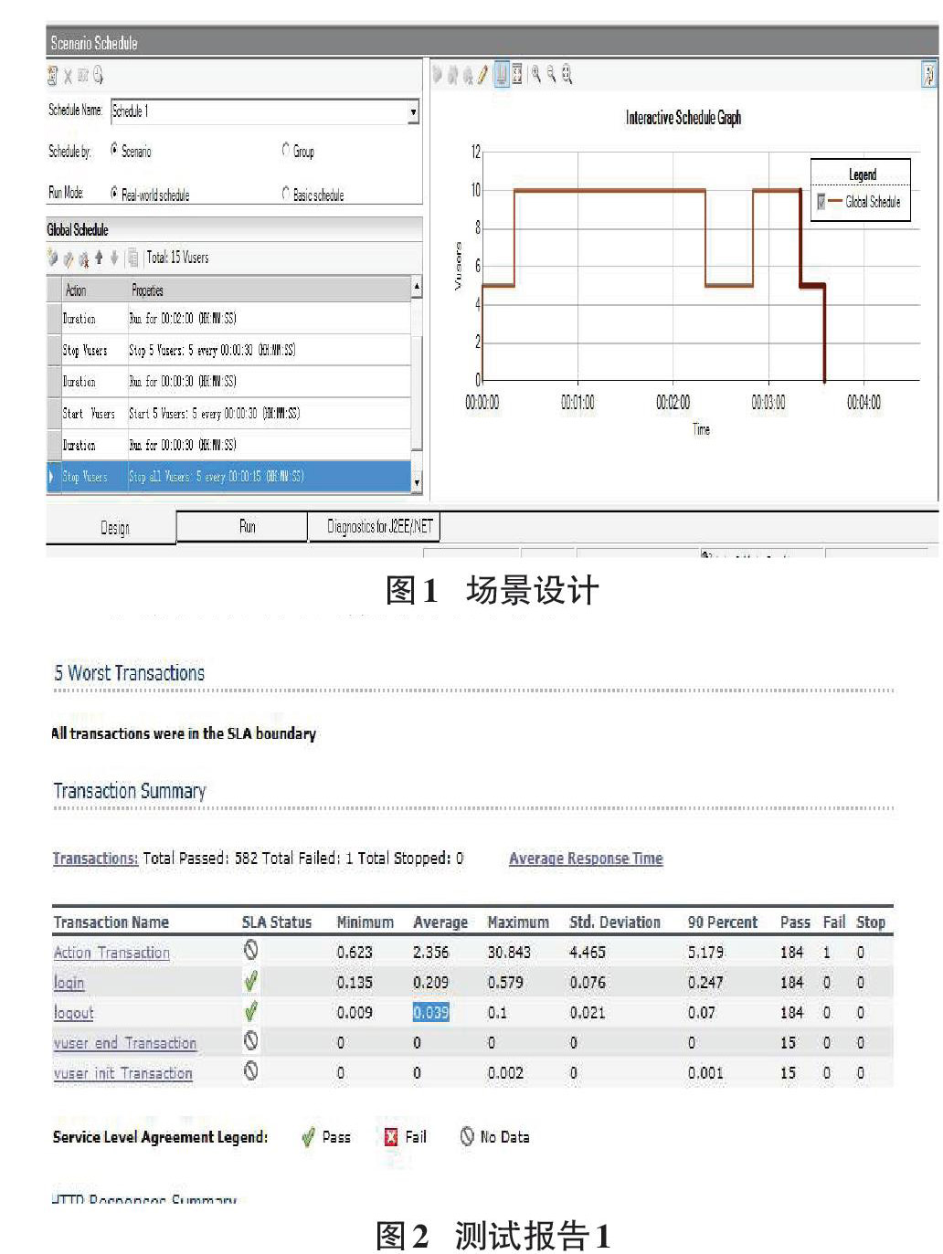Click the 90 Percent column header
943x1254 pixels.
pos(722,922)
